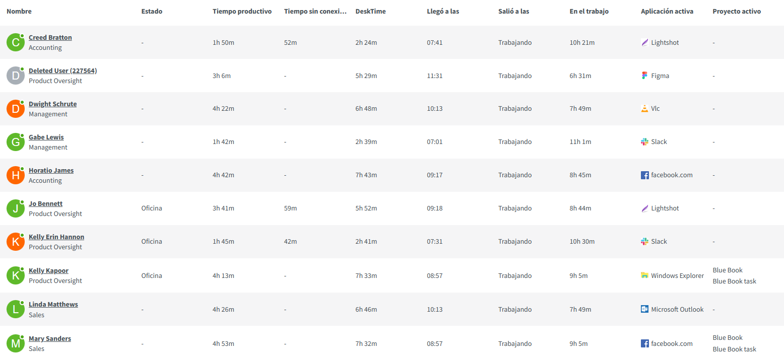
Task: Open the Linda Matthews name link
Action: (53, 304)
